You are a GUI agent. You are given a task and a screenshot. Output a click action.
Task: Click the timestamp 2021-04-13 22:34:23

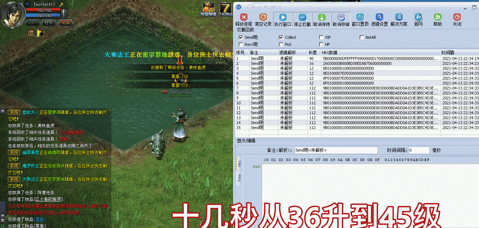pyautogui.click(x=460, y=63)
